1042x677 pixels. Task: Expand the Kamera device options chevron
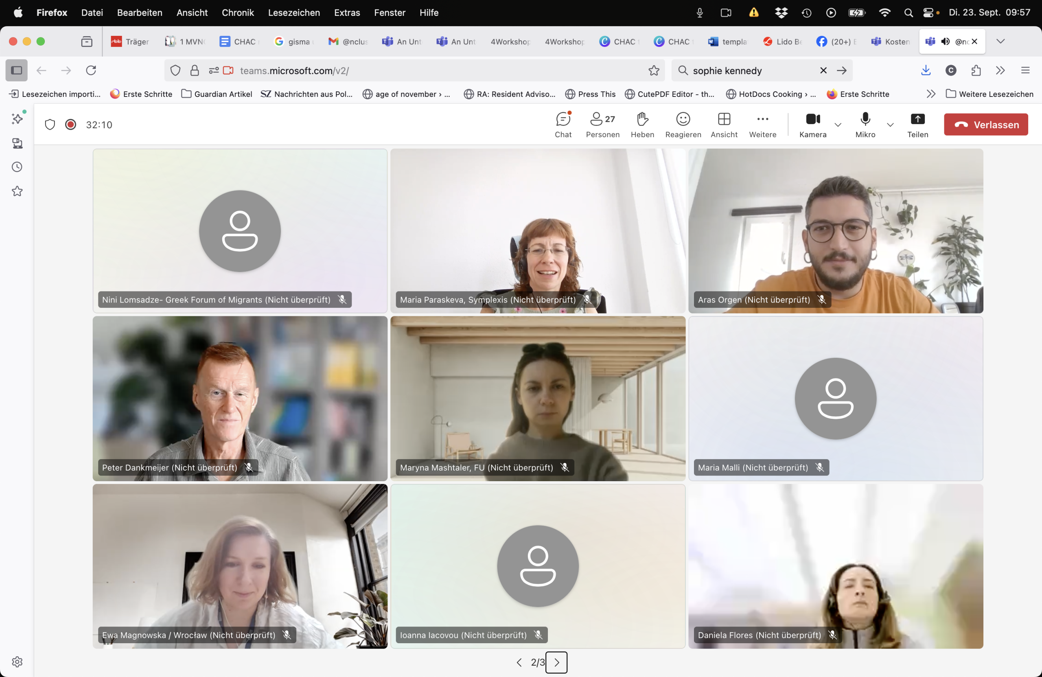tap(838, 125)
